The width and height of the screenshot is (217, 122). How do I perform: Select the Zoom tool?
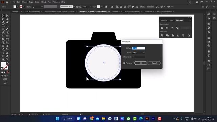(7, 60)
